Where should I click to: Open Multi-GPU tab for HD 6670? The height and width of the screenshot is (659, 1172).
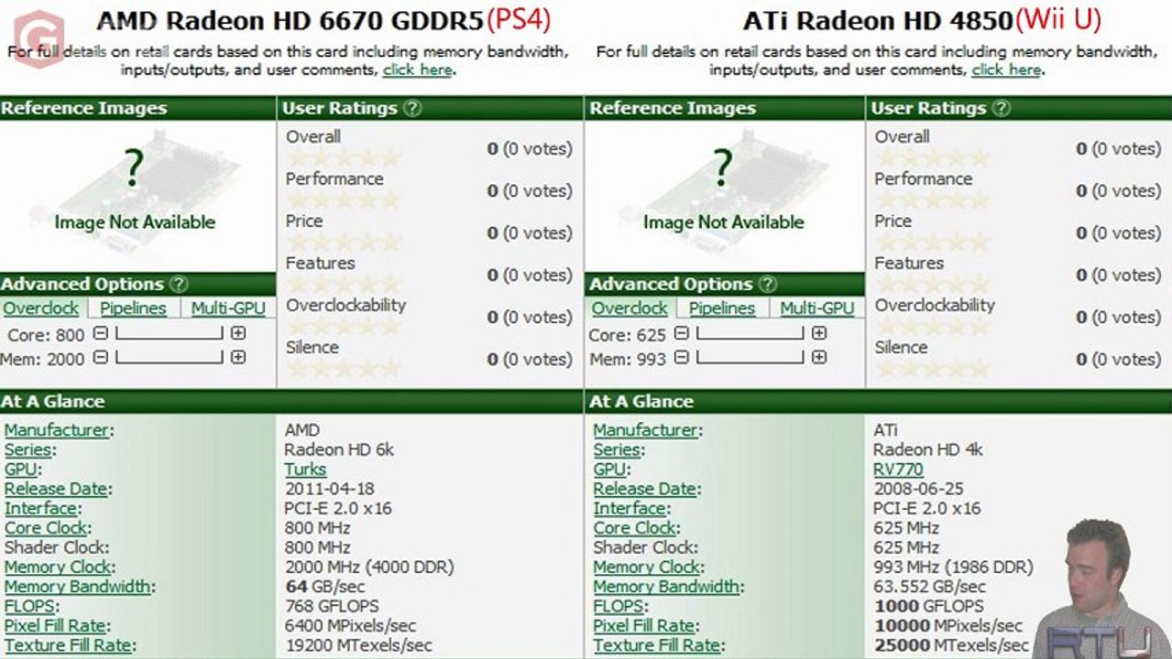pyautogui.click(x=228, y=308)
